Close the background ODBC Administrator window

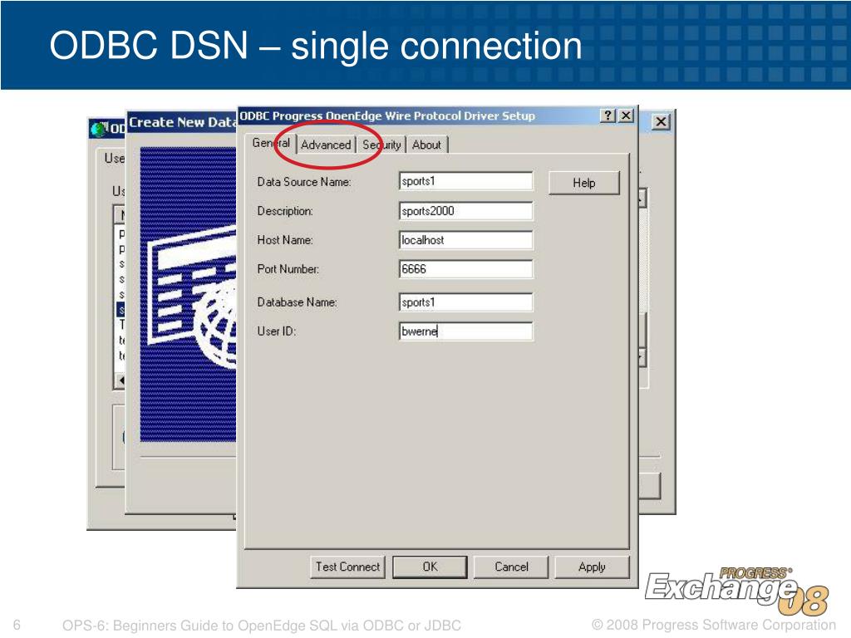(x=661, y=121)
